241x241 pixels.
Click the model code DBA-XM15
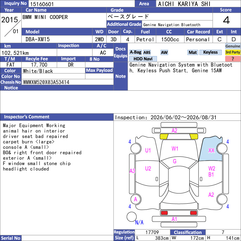pos(37,39)
